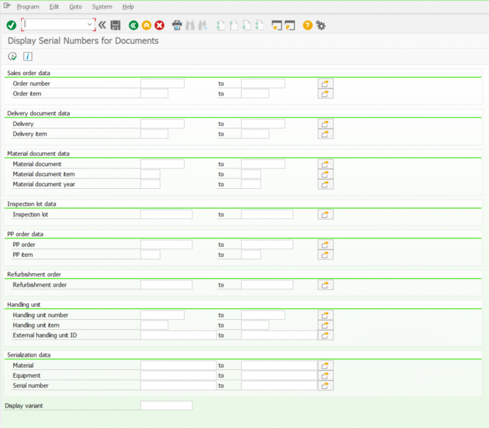This screenshot has height=428, width=489.
Task: Click the orange Exit icon
Action: (x=146, y=25)
